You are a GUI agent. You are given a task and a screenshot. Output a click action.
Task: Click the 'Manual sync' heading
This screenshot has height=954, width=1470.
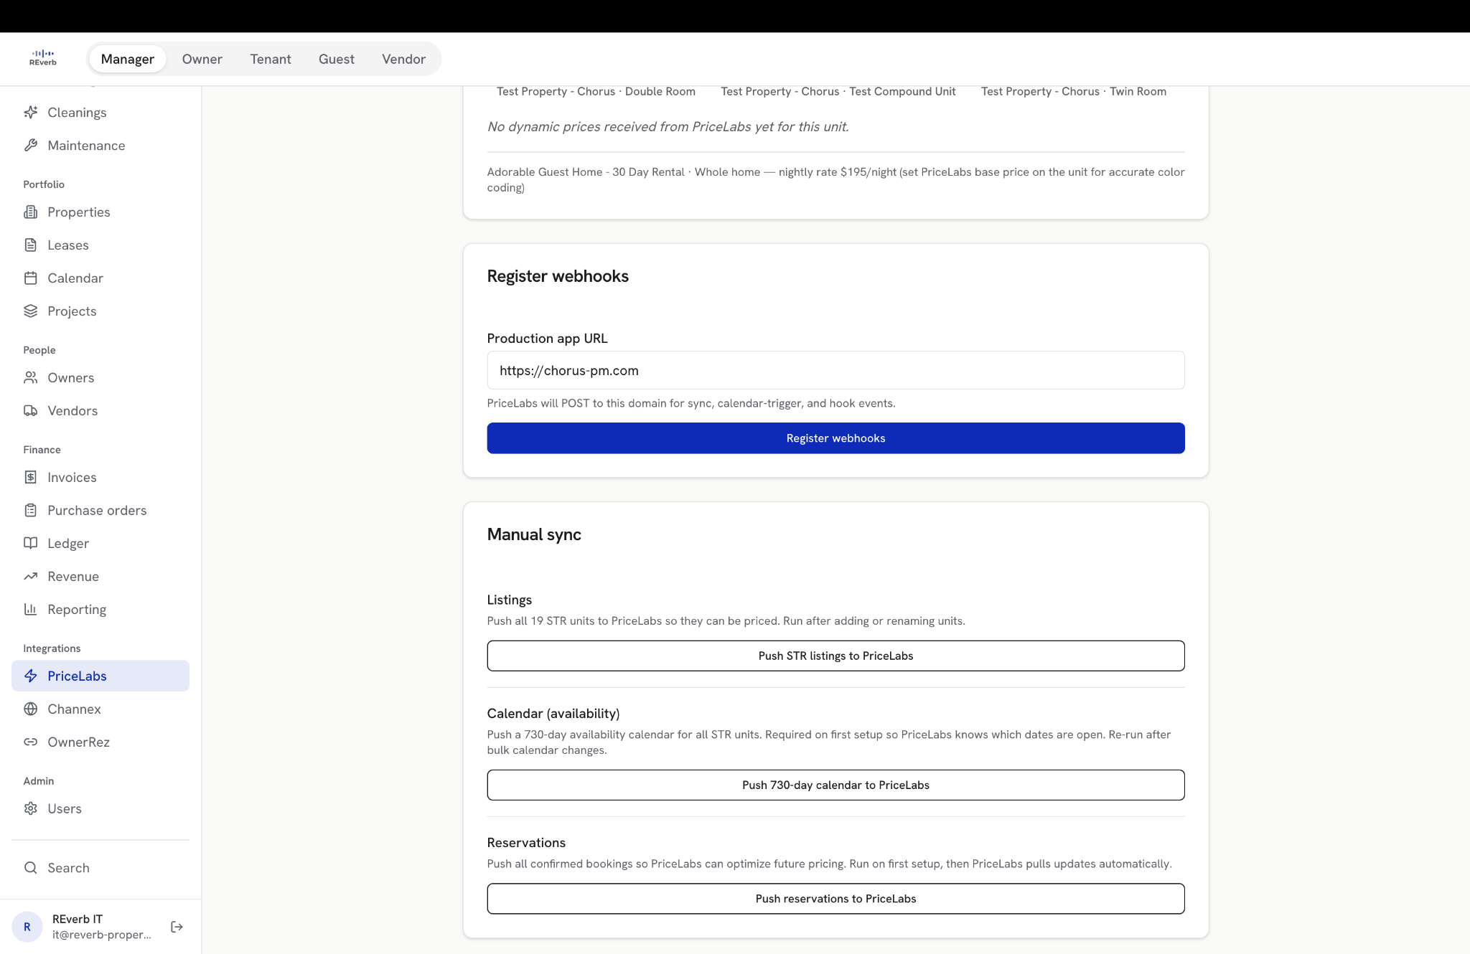click(534, 534)
